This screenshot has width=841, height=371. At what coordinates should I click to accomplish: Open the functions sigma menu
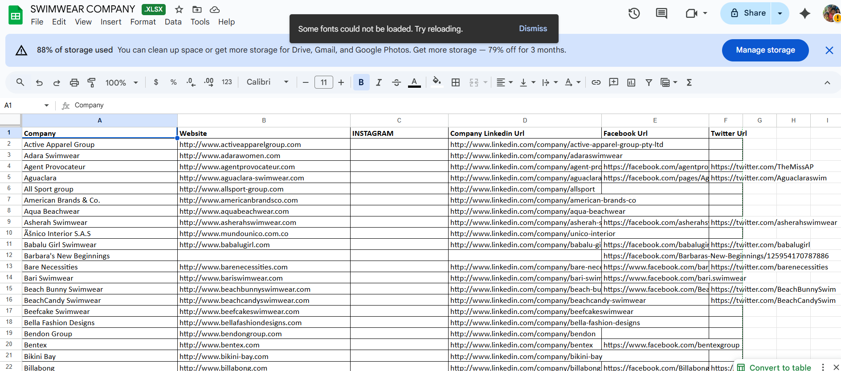[689, 82]
